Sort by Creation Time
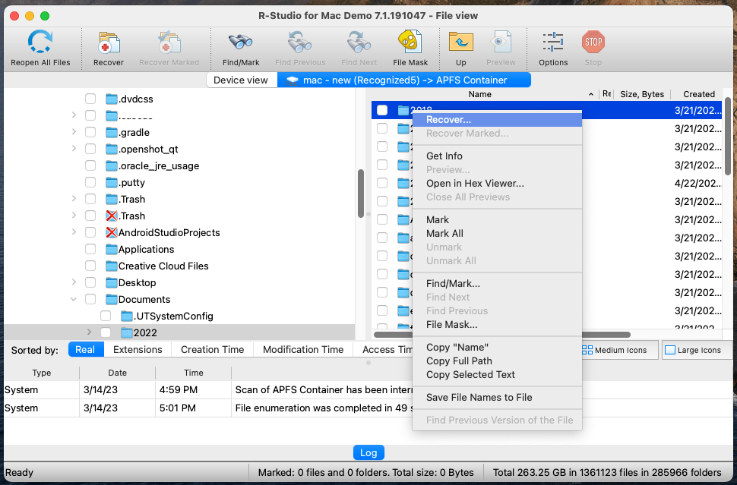This screenshot has height=485, width=737. coord(213,350)
